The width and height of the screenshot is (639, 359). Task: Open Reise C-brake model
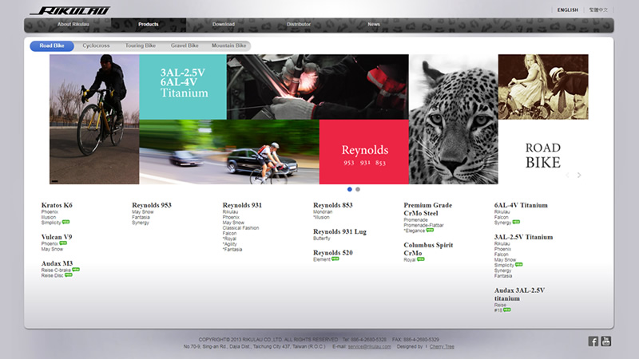pyautogui.click(x=56, y=270)
